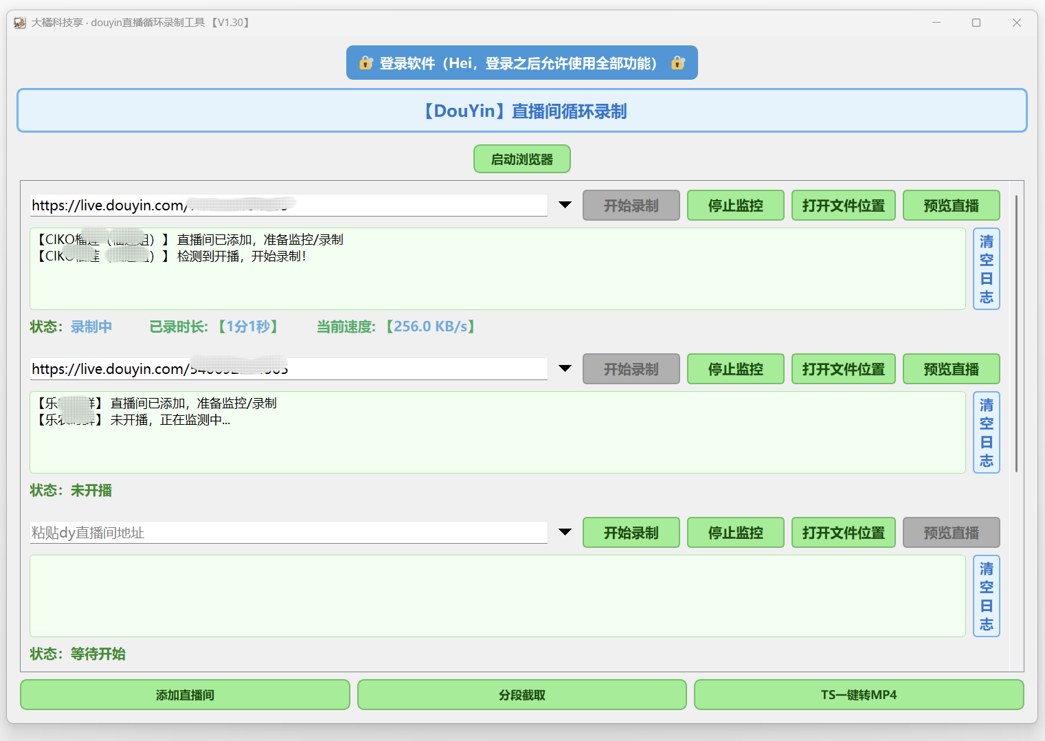
Task: Stop monitoring the first room (停止监控)
Action: tap(736, 206)
